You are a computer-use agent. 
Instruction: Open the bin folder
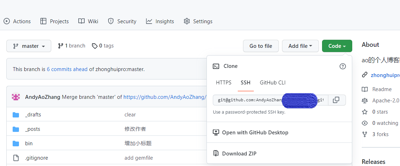(29, 143)
